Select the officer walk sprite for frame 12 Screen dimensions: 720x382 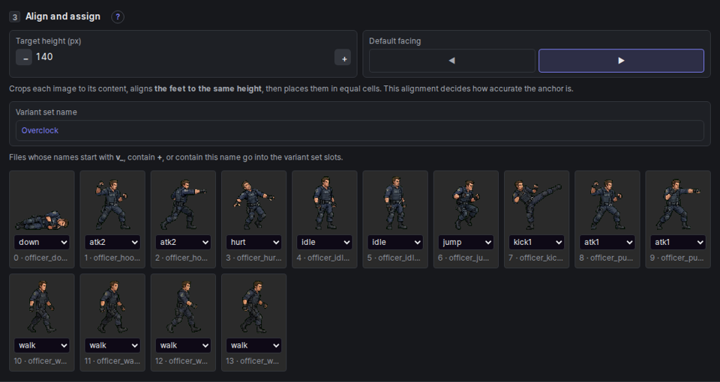(183, 307)
